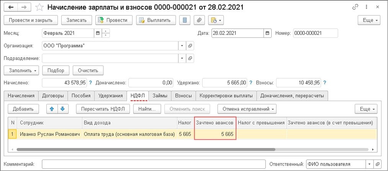388x171 pixels.
Task: Open Отмена исправлений dropdown
Action: click(247, 109)
